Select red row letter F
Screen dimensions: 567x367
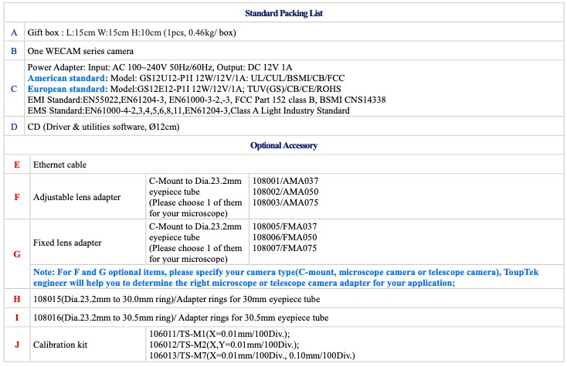point(17,197)
